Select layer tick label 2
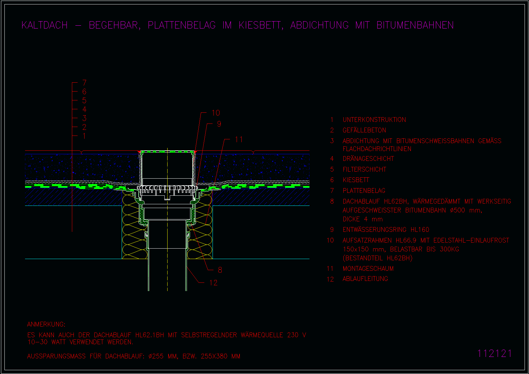The image size is (529, 374). pyautogui.click(x=84, y=127)
